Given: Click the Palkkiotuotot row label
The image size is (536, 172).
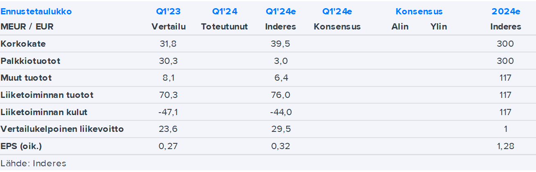Looking at the screenshot, I should click(31, 61).
